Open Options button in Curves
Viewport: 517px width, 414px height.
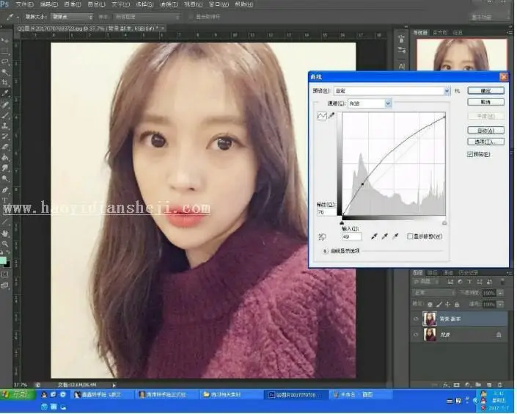coord(485,142)
